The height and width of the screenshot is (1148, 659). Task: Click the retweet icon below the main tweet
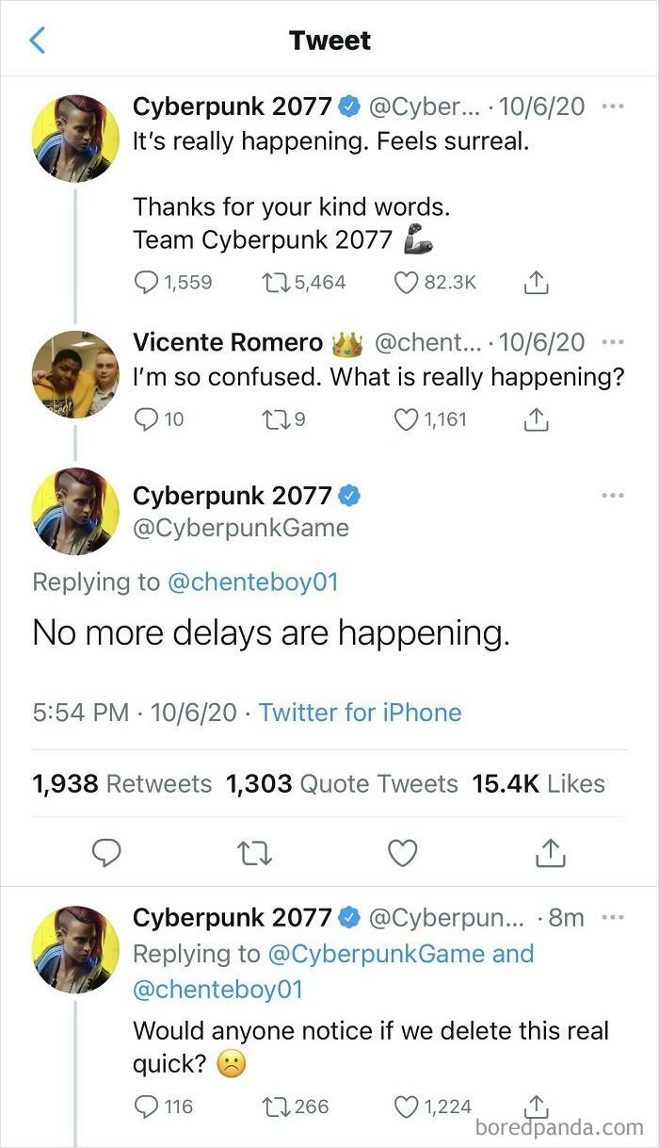tap(254, 853)
